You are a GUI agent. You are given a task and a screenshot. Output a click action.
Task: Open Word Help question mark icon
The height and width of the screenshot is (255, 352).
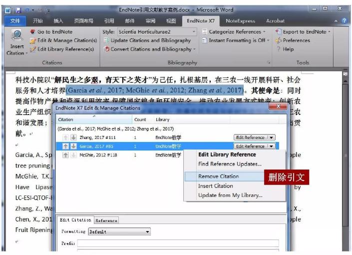(344, 21)
